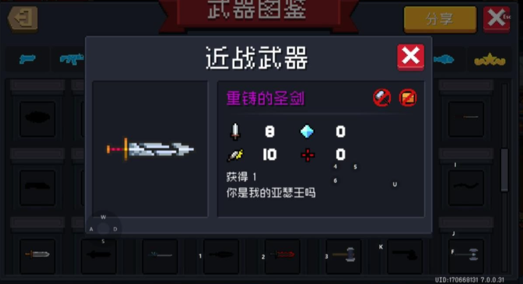Image resolution: width=523 pixels, height=284 pixels.
Task: Toggle the no-forge hammer icon
Action: 382,98
